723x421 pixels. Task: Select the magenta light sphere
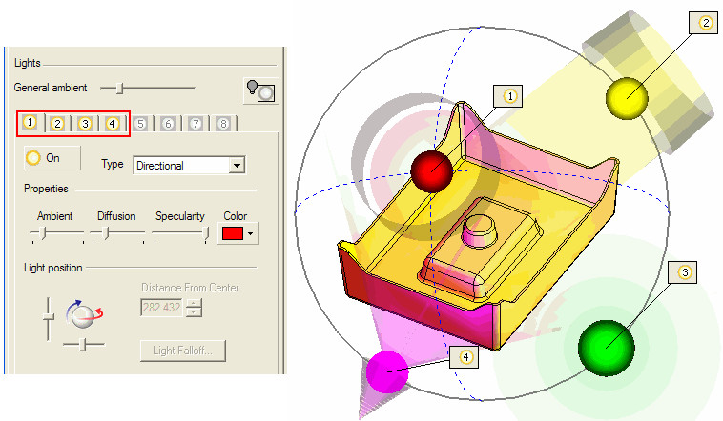[x=387, y=371]
